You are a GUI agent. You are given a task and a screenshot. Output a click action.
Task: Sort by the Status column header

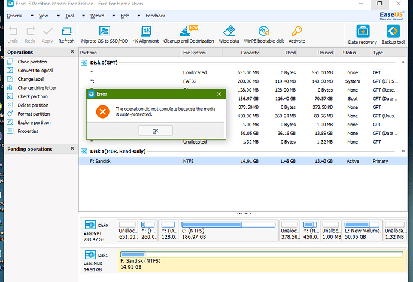coord(353,53)
